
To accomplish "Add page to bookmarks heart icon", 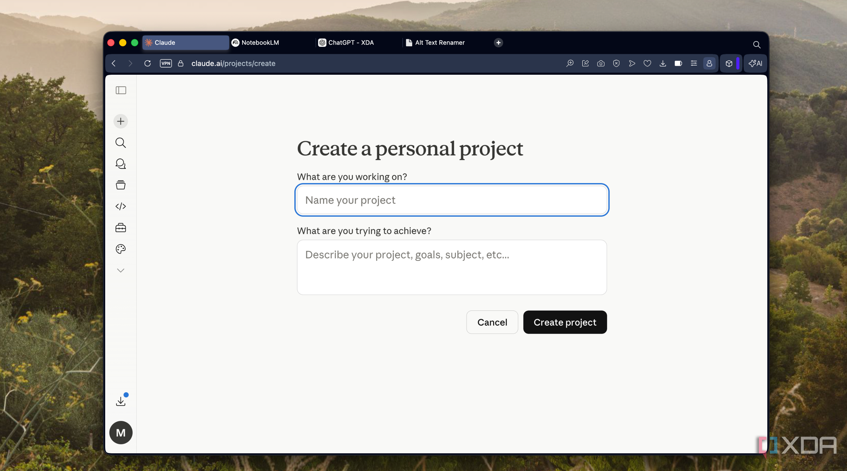I will [x=647, y=63].
